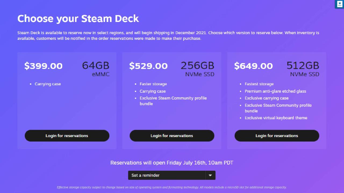Click the Set a reminder button
The height and width of the screenshot is (193, 344).
coord(167,175)
